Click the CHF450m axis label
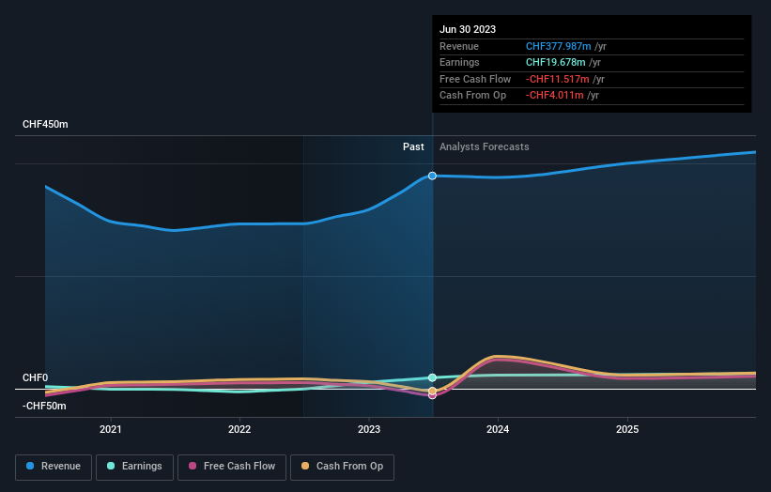 [45, 124]
